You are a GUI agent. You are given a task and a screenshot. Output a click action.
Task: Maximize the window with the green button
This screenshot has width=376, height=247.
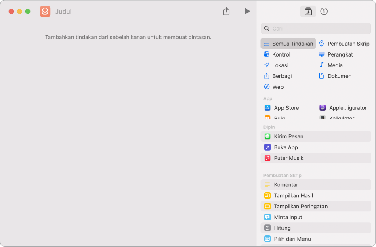[x=28, y=11]
